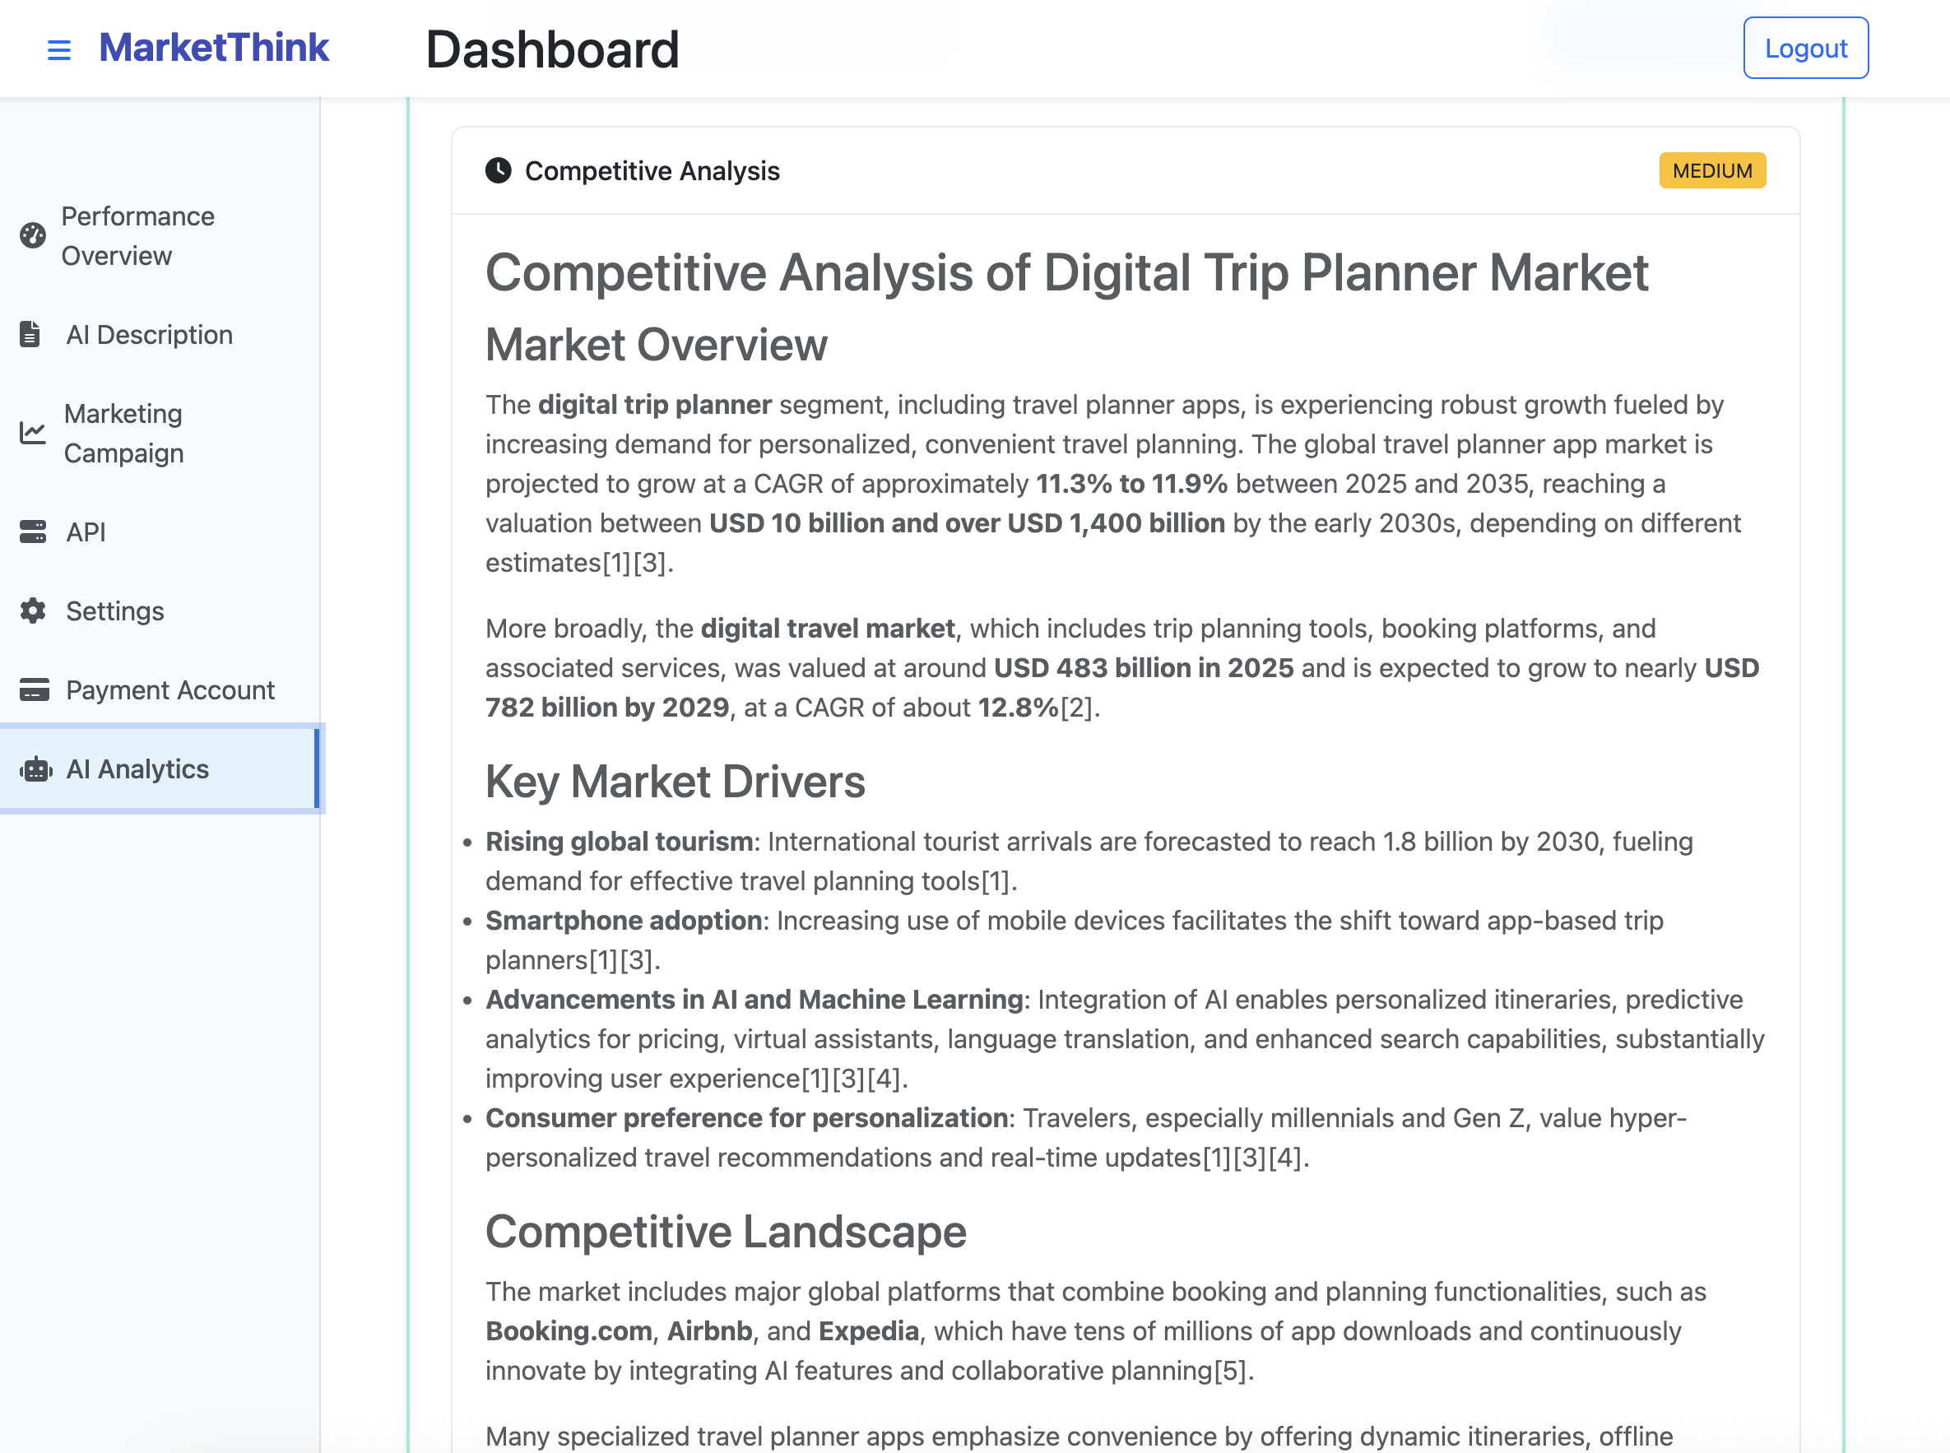This screenshot has width=1950, height=1453.
Task: Select API in the sidebar
Action: (86, 532)
